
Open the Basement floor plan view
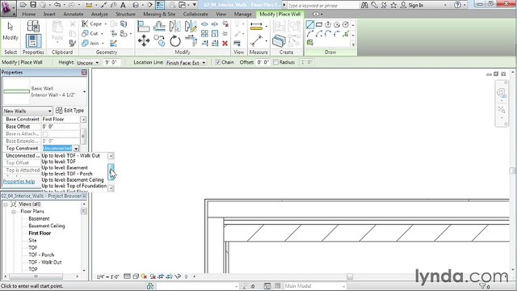pos(39,219)
